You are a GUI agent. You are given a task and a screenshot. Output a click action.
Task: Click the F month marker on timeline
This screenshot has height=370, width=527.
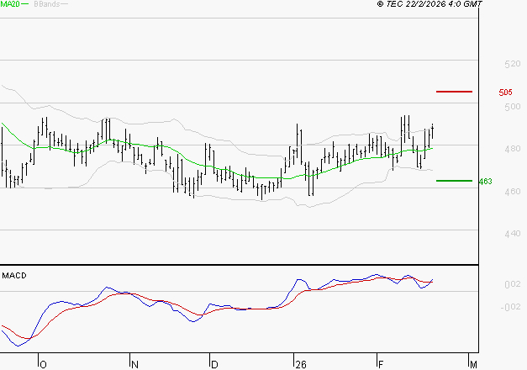(380, 364)
